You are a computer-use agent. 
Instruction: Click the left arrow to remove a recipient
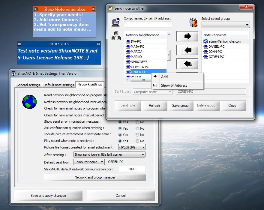[187, 50]
